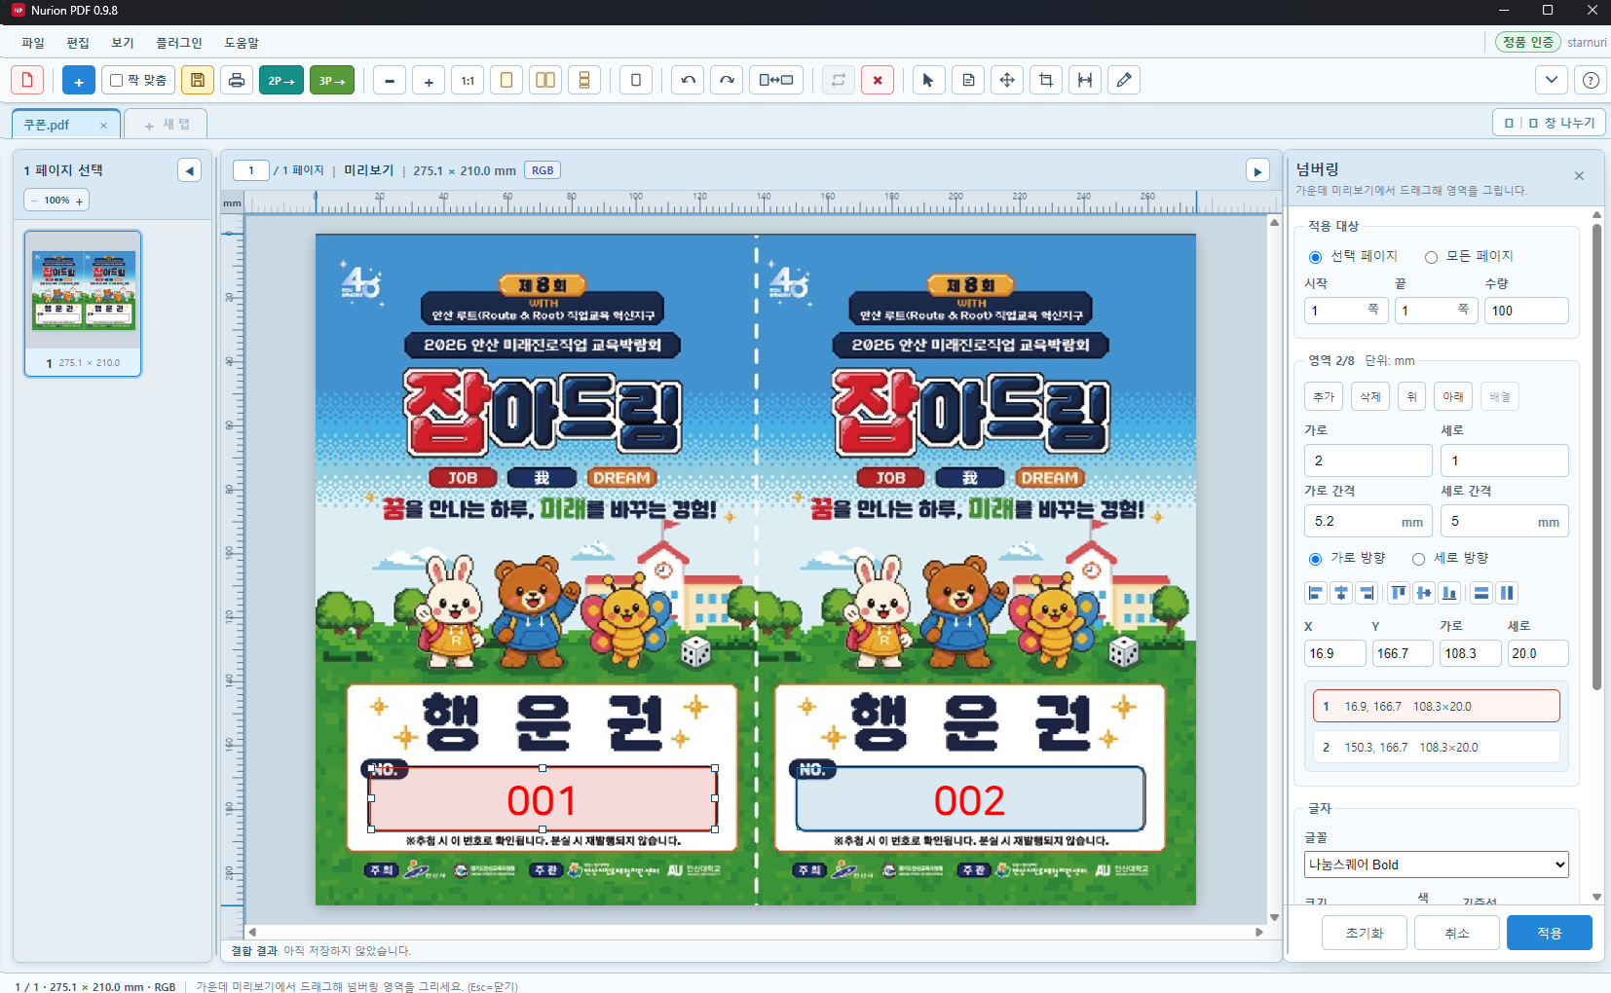
Task: Click the 가로 간격 5.2 input field
Action: [1367, 521]
